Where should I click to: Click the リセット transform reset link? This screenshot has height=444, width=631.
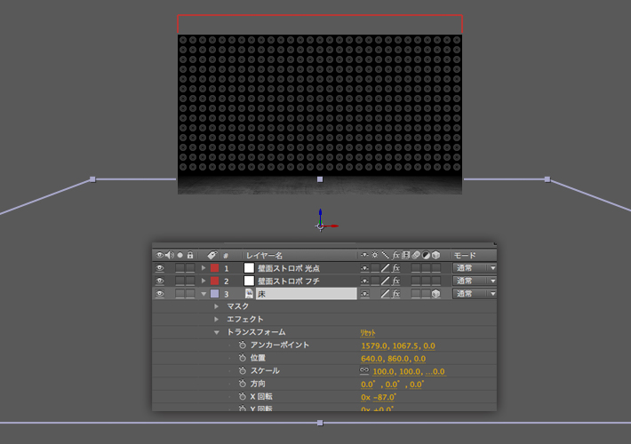[x=368, y=332]
